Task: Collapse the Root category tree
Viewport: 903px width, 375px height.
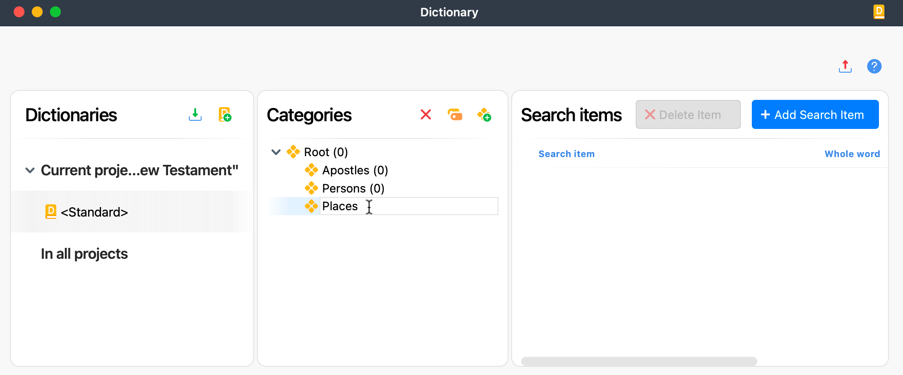Action: pos(276,152)
